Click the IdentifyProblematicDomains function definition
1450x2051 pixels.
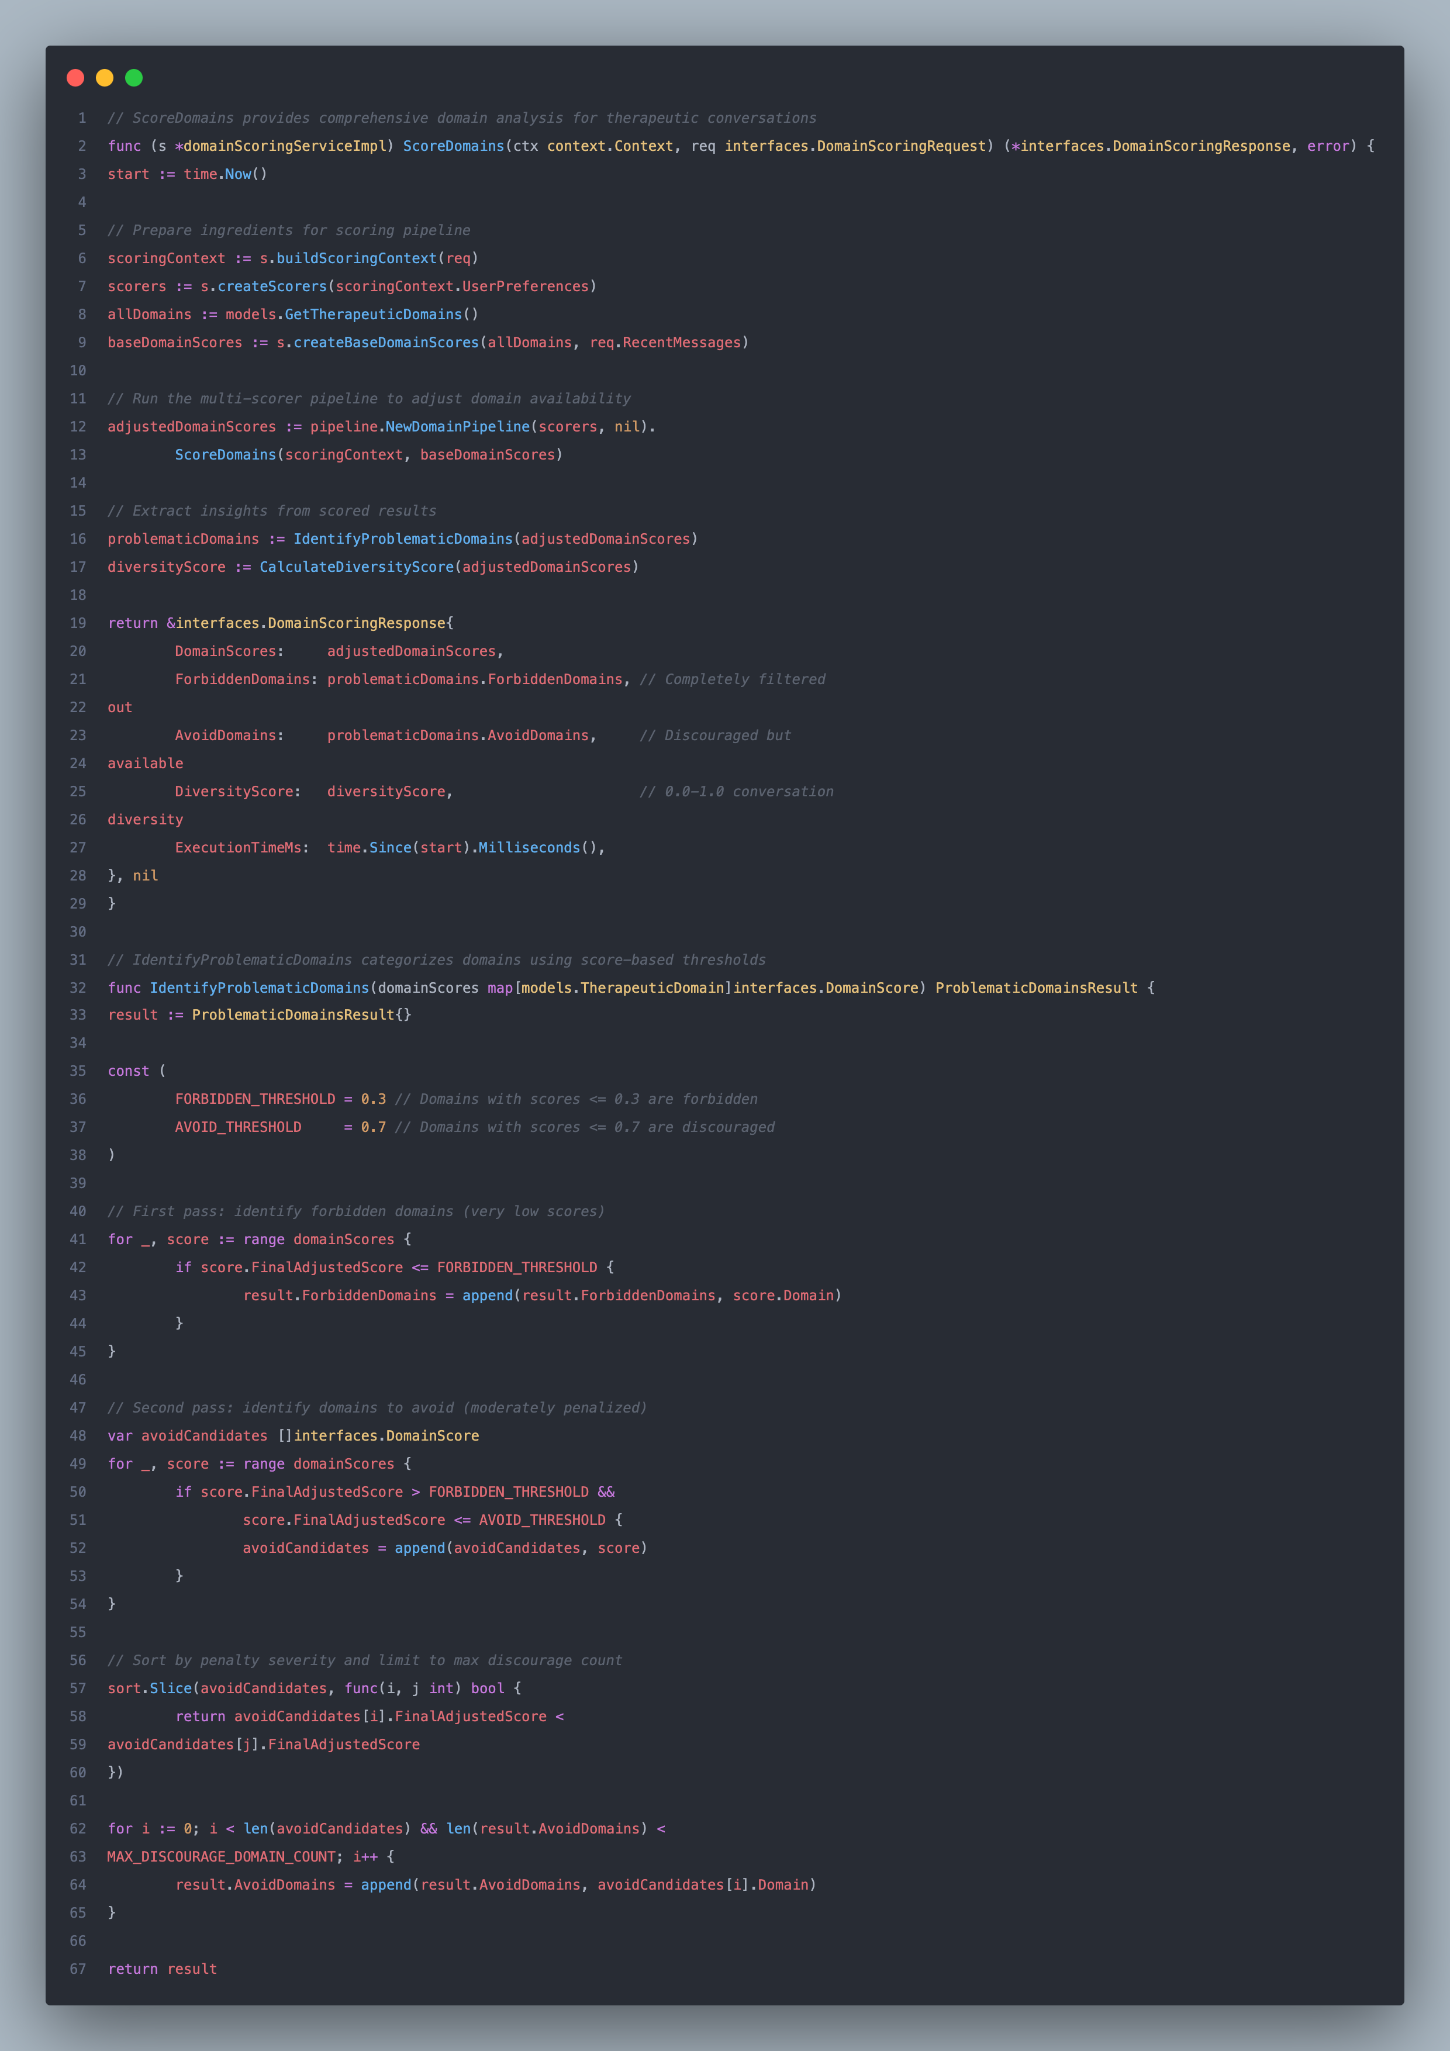click(x=259, y=988)
